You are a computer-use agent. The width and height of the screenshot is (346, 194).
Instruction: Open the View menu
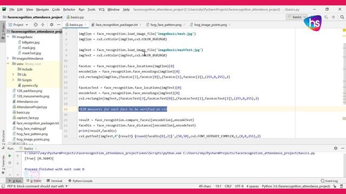[29, 10]
